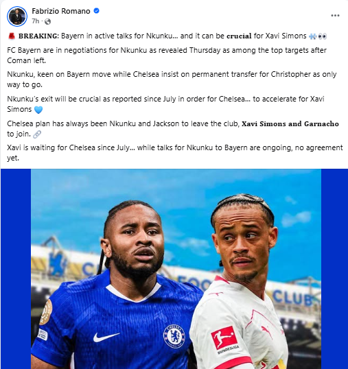Open the post's attached photo
The height and width of the screenshot is (369, 348).
(x=174, y=269)
